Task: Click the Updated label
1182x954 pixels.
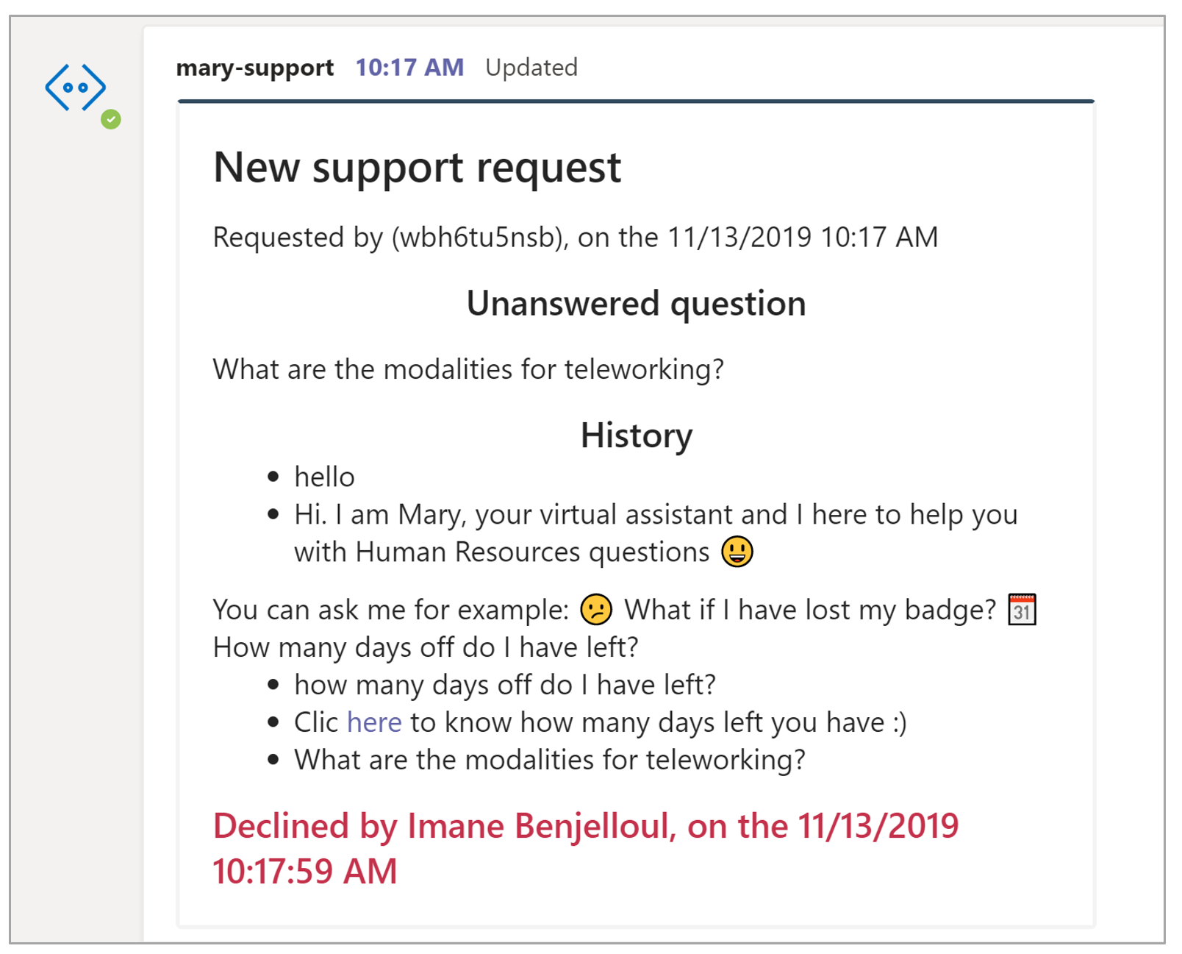Action: click(531, 68)
